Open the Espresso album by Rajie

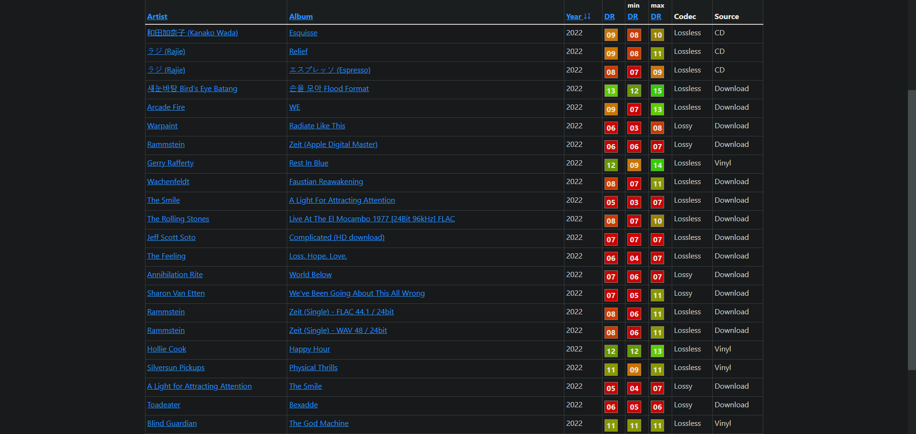(x=330, y=70)
